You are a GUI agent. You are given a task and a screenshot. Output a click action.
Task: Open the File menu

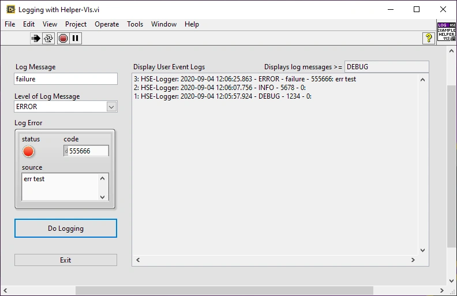[x=10, y=24]
